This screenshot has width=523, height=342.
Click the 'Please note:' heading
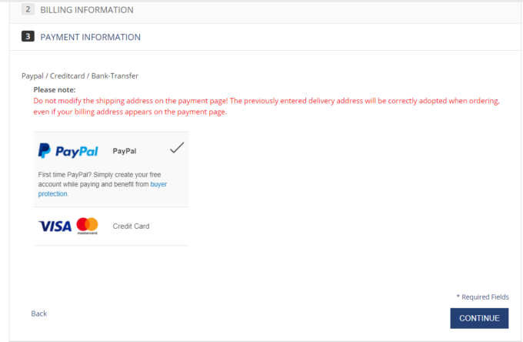[x=55, y=90]
